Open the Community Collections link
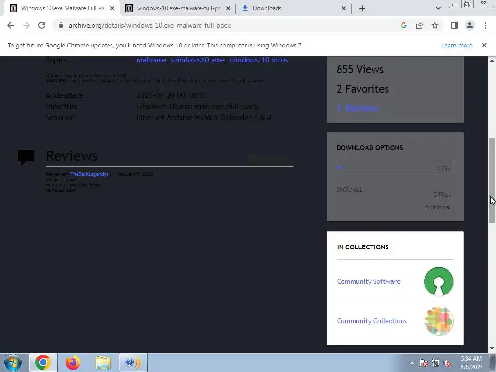Viewport: 496px width, 372px height. [x=372, y=321]
